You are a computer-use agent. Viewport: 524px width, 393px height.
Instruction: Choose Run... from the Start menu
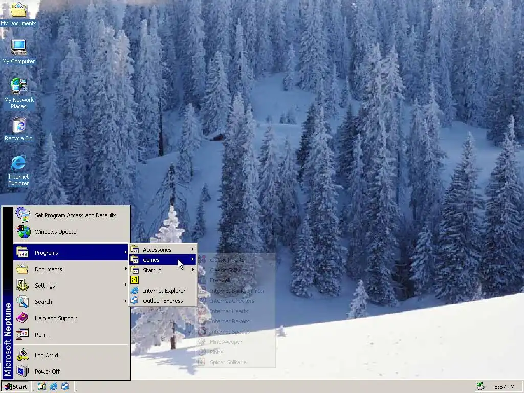(71, 335)
